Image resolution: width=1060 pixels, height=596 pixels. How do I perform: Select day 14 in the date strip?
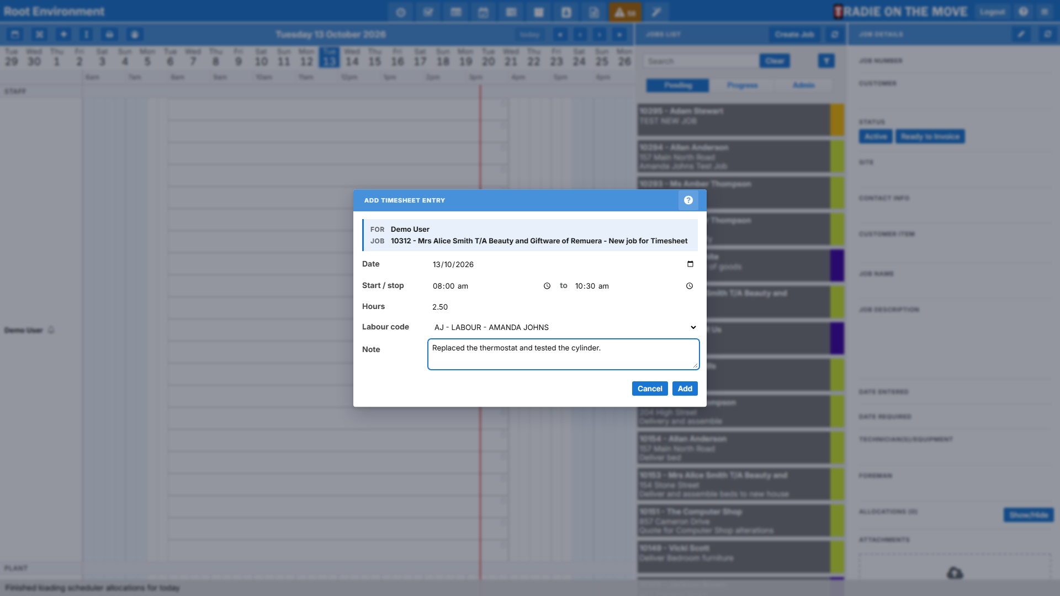(352, 57)
